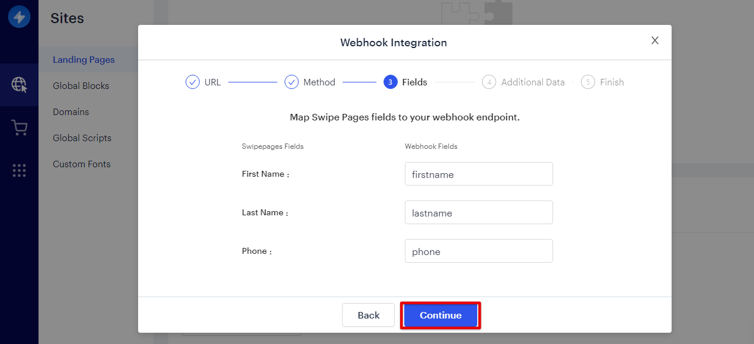Open Global Scripts menu item
Image resolution: width=754 pixels, height=344 pixels.
[x=82, y=138]
